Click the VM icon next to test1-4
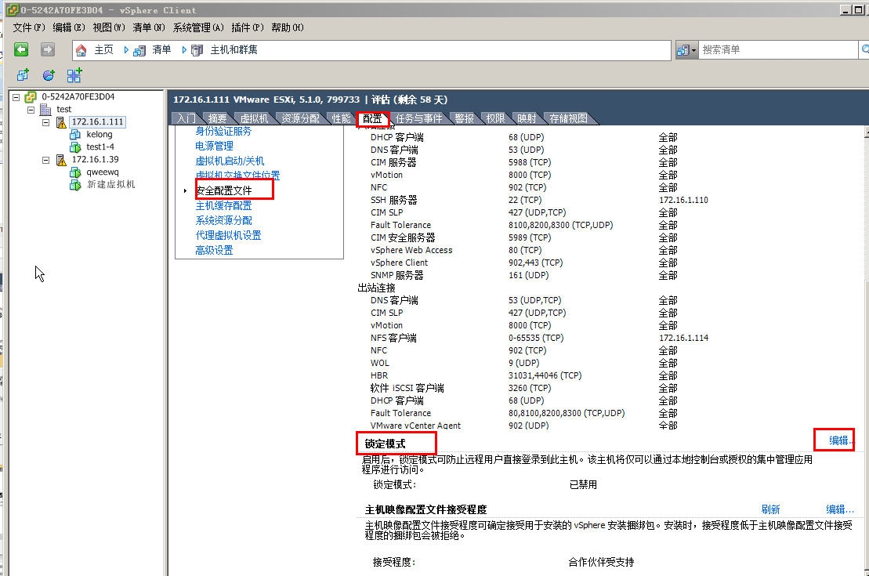The height and width of the screenshot is (576, 869). (75, 147)
